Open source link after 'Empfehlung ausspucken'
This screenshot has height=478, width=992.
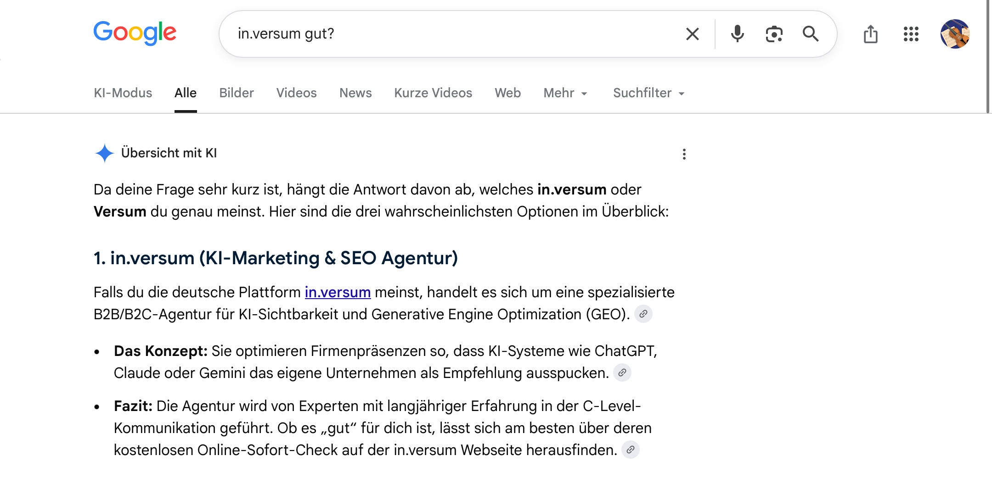click(622, 373)
